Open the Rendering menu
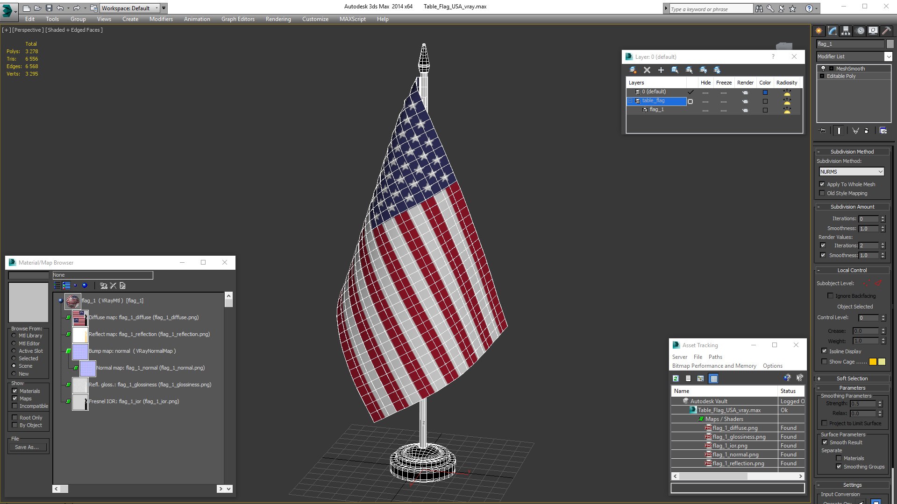The height and width of the screenshot is (504, 897). point(278,19)
